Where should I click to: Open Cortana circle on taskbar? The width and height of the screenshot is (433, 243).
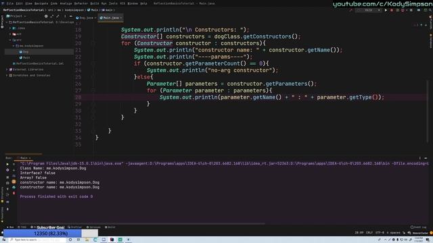point(70,240)
